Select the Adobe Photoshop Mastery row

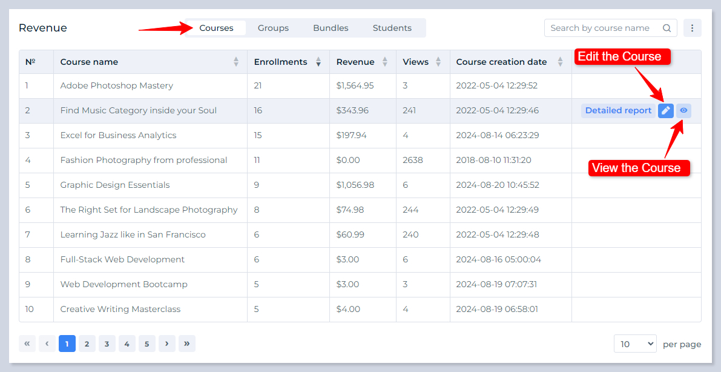(x=117, y=86)
